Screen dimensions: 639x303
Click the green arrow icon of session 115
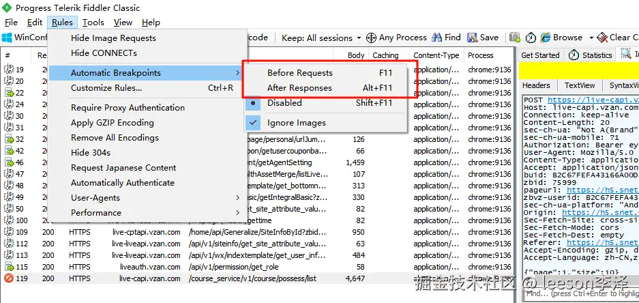pos(9,267)
